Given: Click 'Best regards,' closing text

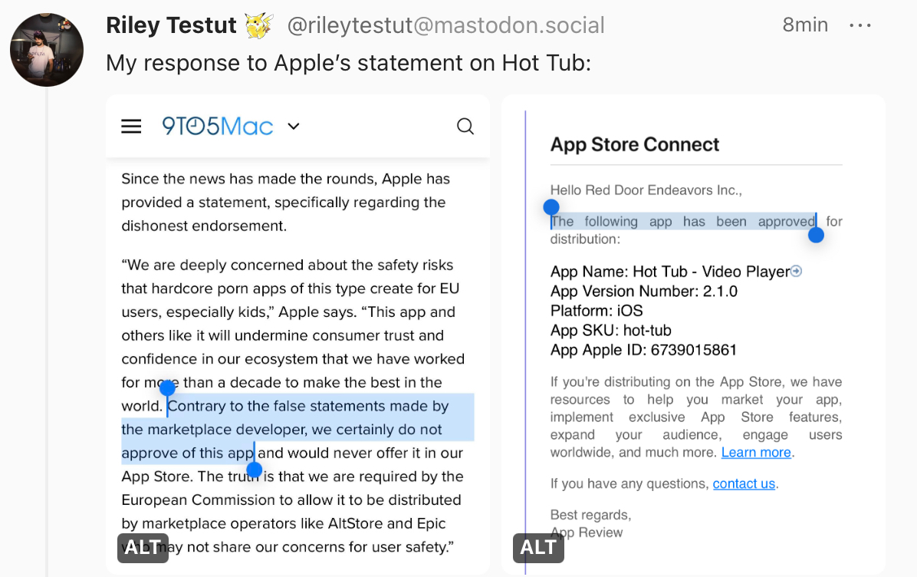Looking at the screenshot, I should 590,514.
